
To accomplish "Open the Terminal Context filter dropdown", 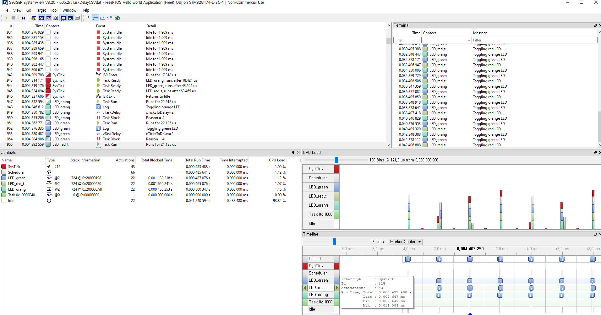I will pos(446,40).
